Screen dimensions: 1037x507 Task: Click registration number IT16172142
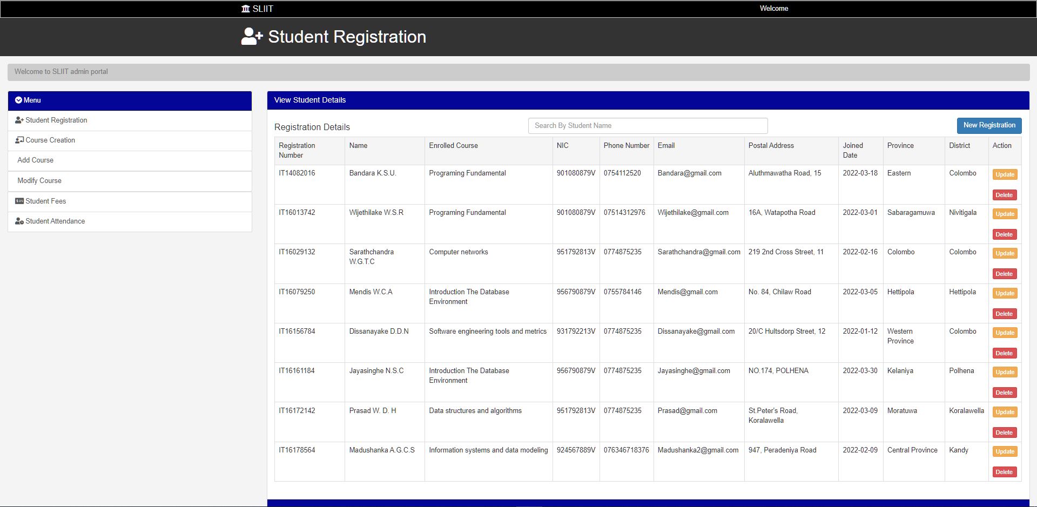tap(297, 411)
